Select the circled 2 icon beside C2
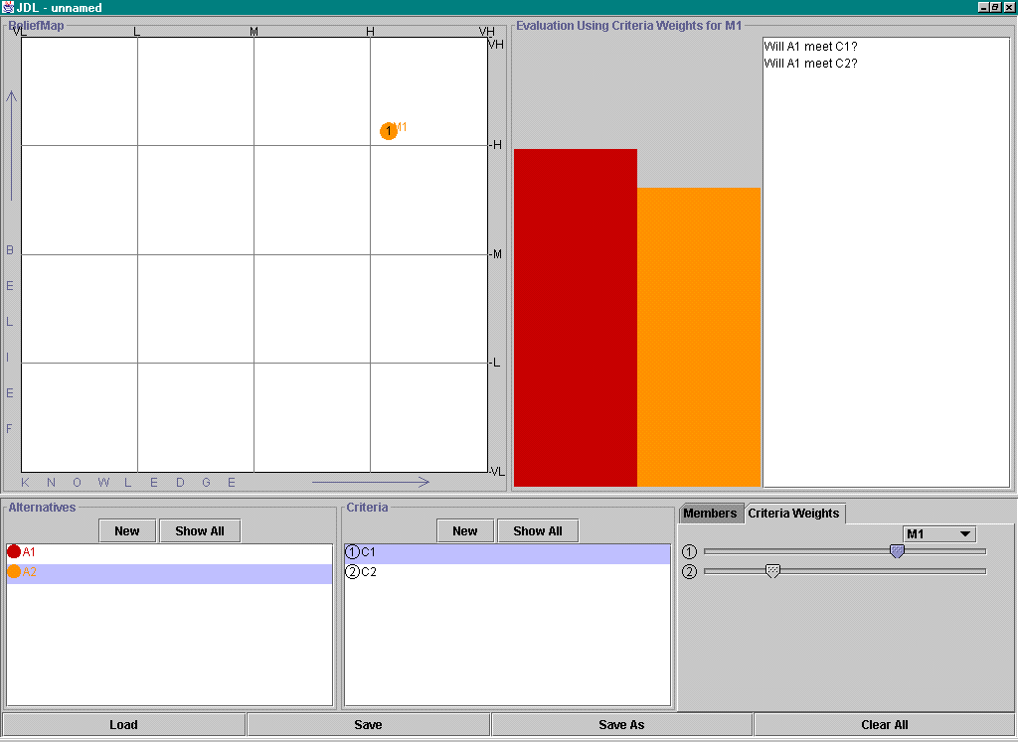The image size is (1018, 742). [353, 571]
